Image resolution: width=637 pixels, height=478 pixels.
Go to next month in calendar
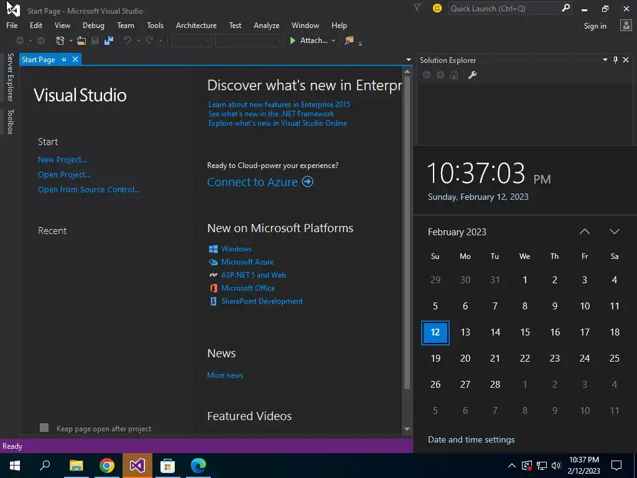pos(614,232)
